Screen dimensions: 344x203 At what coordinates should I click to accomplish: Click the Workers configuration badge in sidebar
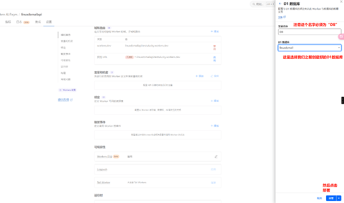[x=67, y=90]
